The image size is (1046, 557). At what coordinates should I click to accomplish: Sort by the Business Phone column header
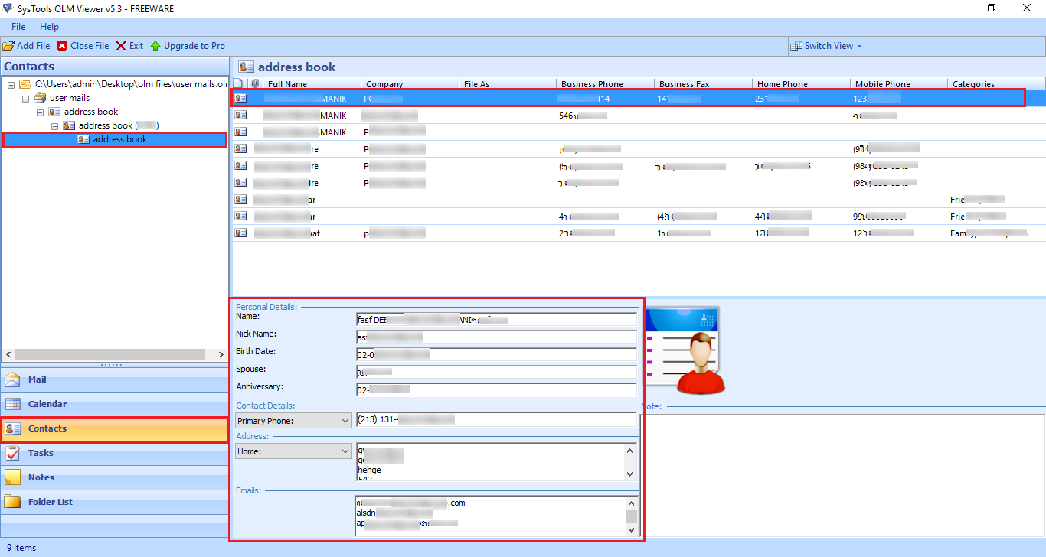(606, 84)
